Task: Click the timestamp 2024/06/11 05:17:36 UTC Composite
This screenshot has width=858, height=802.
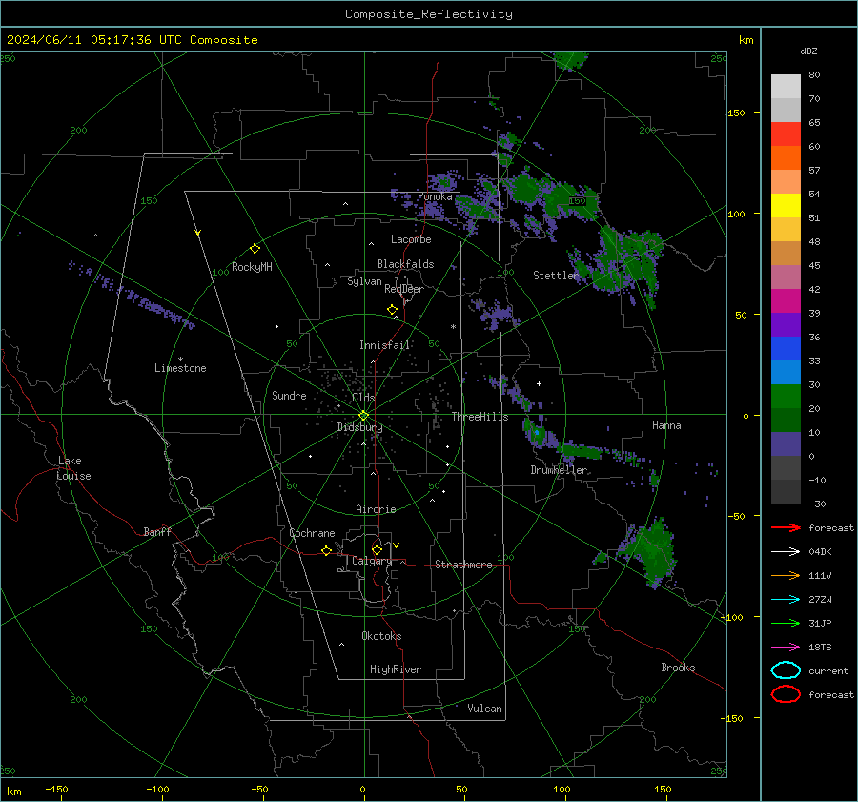Action: point(132,40)
